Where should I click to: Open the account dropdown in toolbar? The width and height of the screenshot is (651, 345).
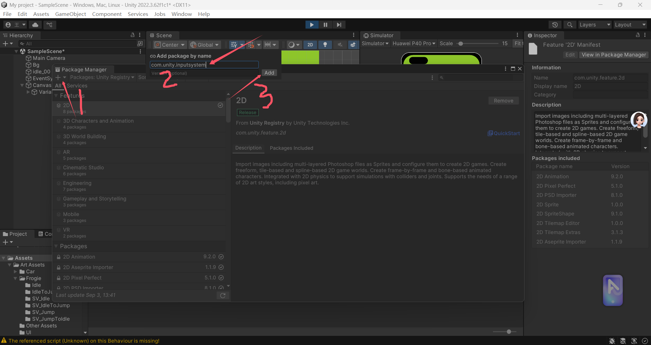(16, 25)
